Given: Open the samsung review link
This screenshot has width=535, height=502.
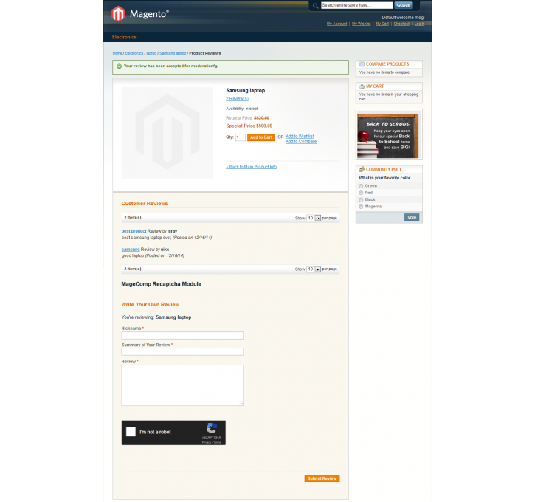Looking at the screenshot, I should click(x=131, y=250).
